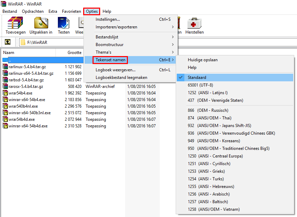Select 1257 (ANSI - Baltisch) charset
The width and height of the screenshot is (297, 217).
pyautogui.click(x=235, y=202)
